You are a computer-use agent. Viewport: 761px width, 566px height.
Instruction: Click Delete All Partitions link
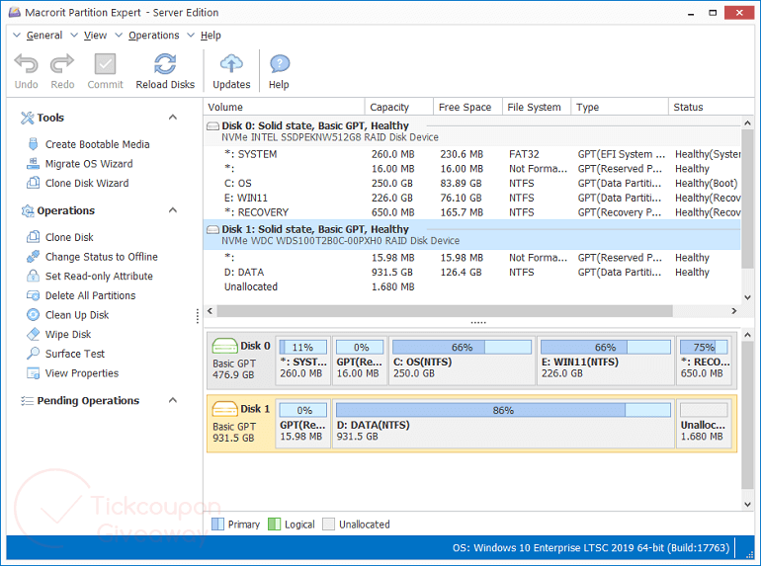(x=90, y=295)
